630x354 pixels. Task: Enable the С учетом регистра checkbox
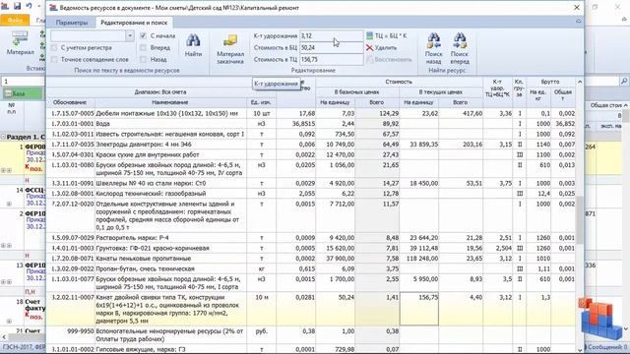pyautogui.click(x=54, y=48)
